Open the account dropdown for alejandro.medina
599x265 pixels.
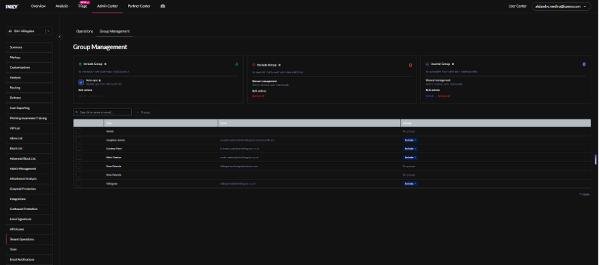pyautogui.click(x=561, y=6)
